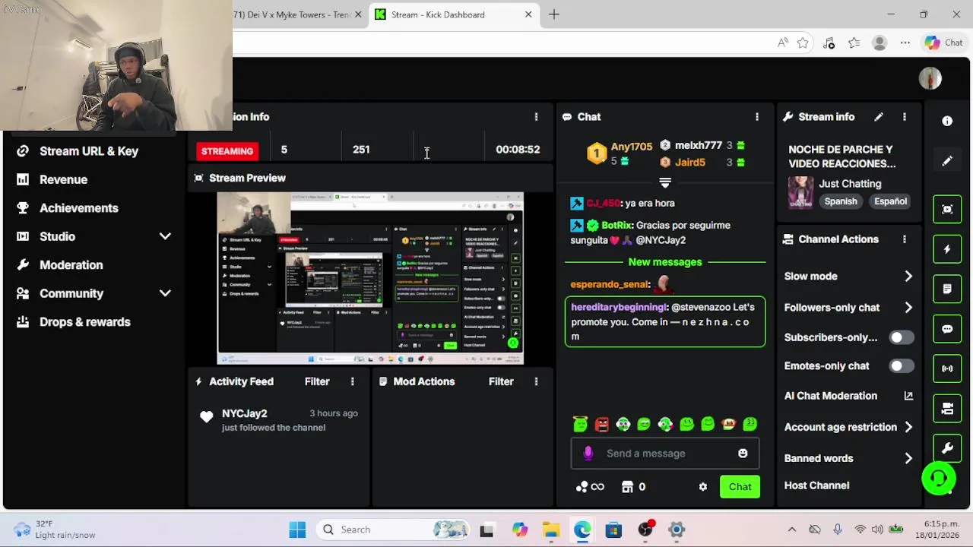
Task: Open the info icon in right sidebar
Action: 947,121
